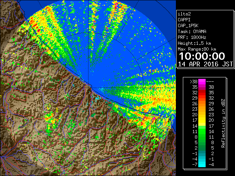Select the 'CAPPI' text line

[184, 20]
